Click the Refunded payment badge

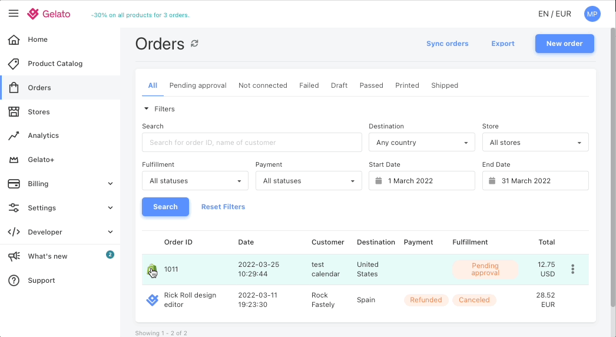426,300
